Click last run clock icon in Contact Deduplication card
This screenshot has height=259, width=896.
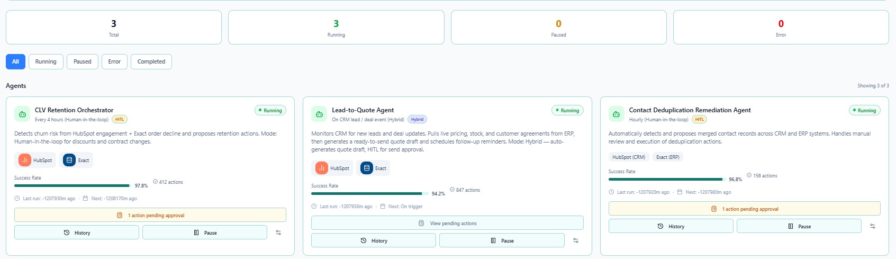[x=611, y=192]
